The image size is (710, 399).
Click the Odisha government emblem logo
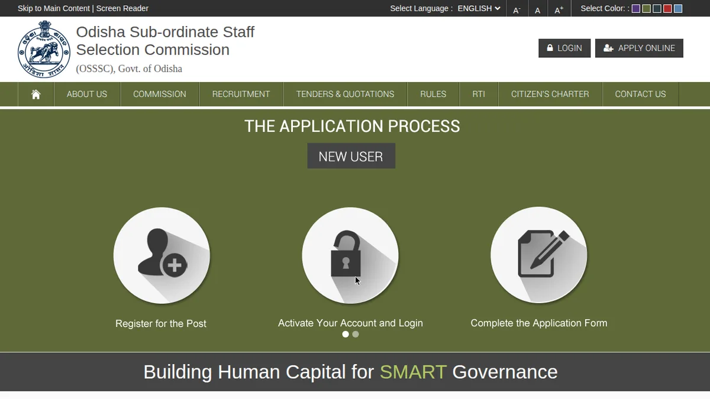[44, 49]
